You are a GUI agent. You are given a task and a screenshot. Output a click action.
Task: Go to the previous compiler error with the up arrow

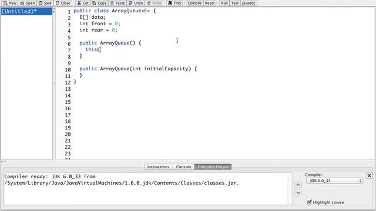pos(298,185)
